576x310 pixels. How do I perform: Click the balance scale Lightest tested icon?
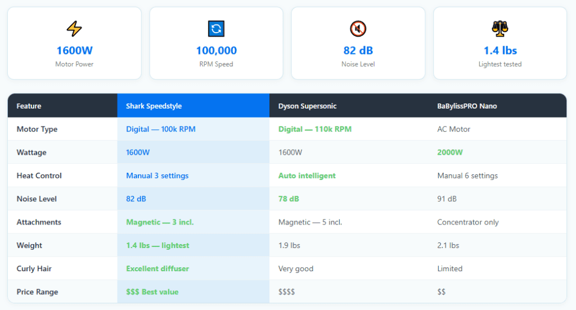click(x=500, y=29)
